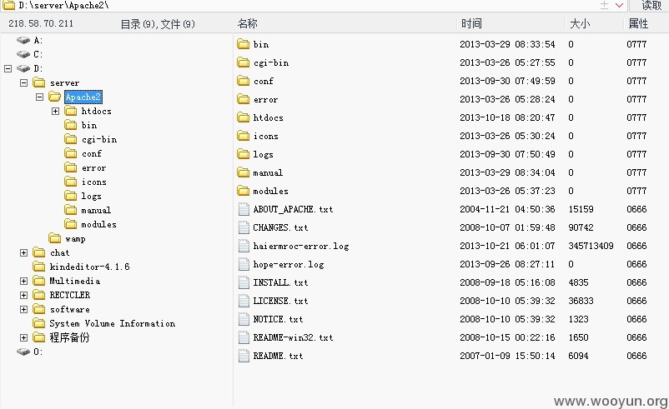Click the haiermroc-error.log size 345713409

coord(591,246)
